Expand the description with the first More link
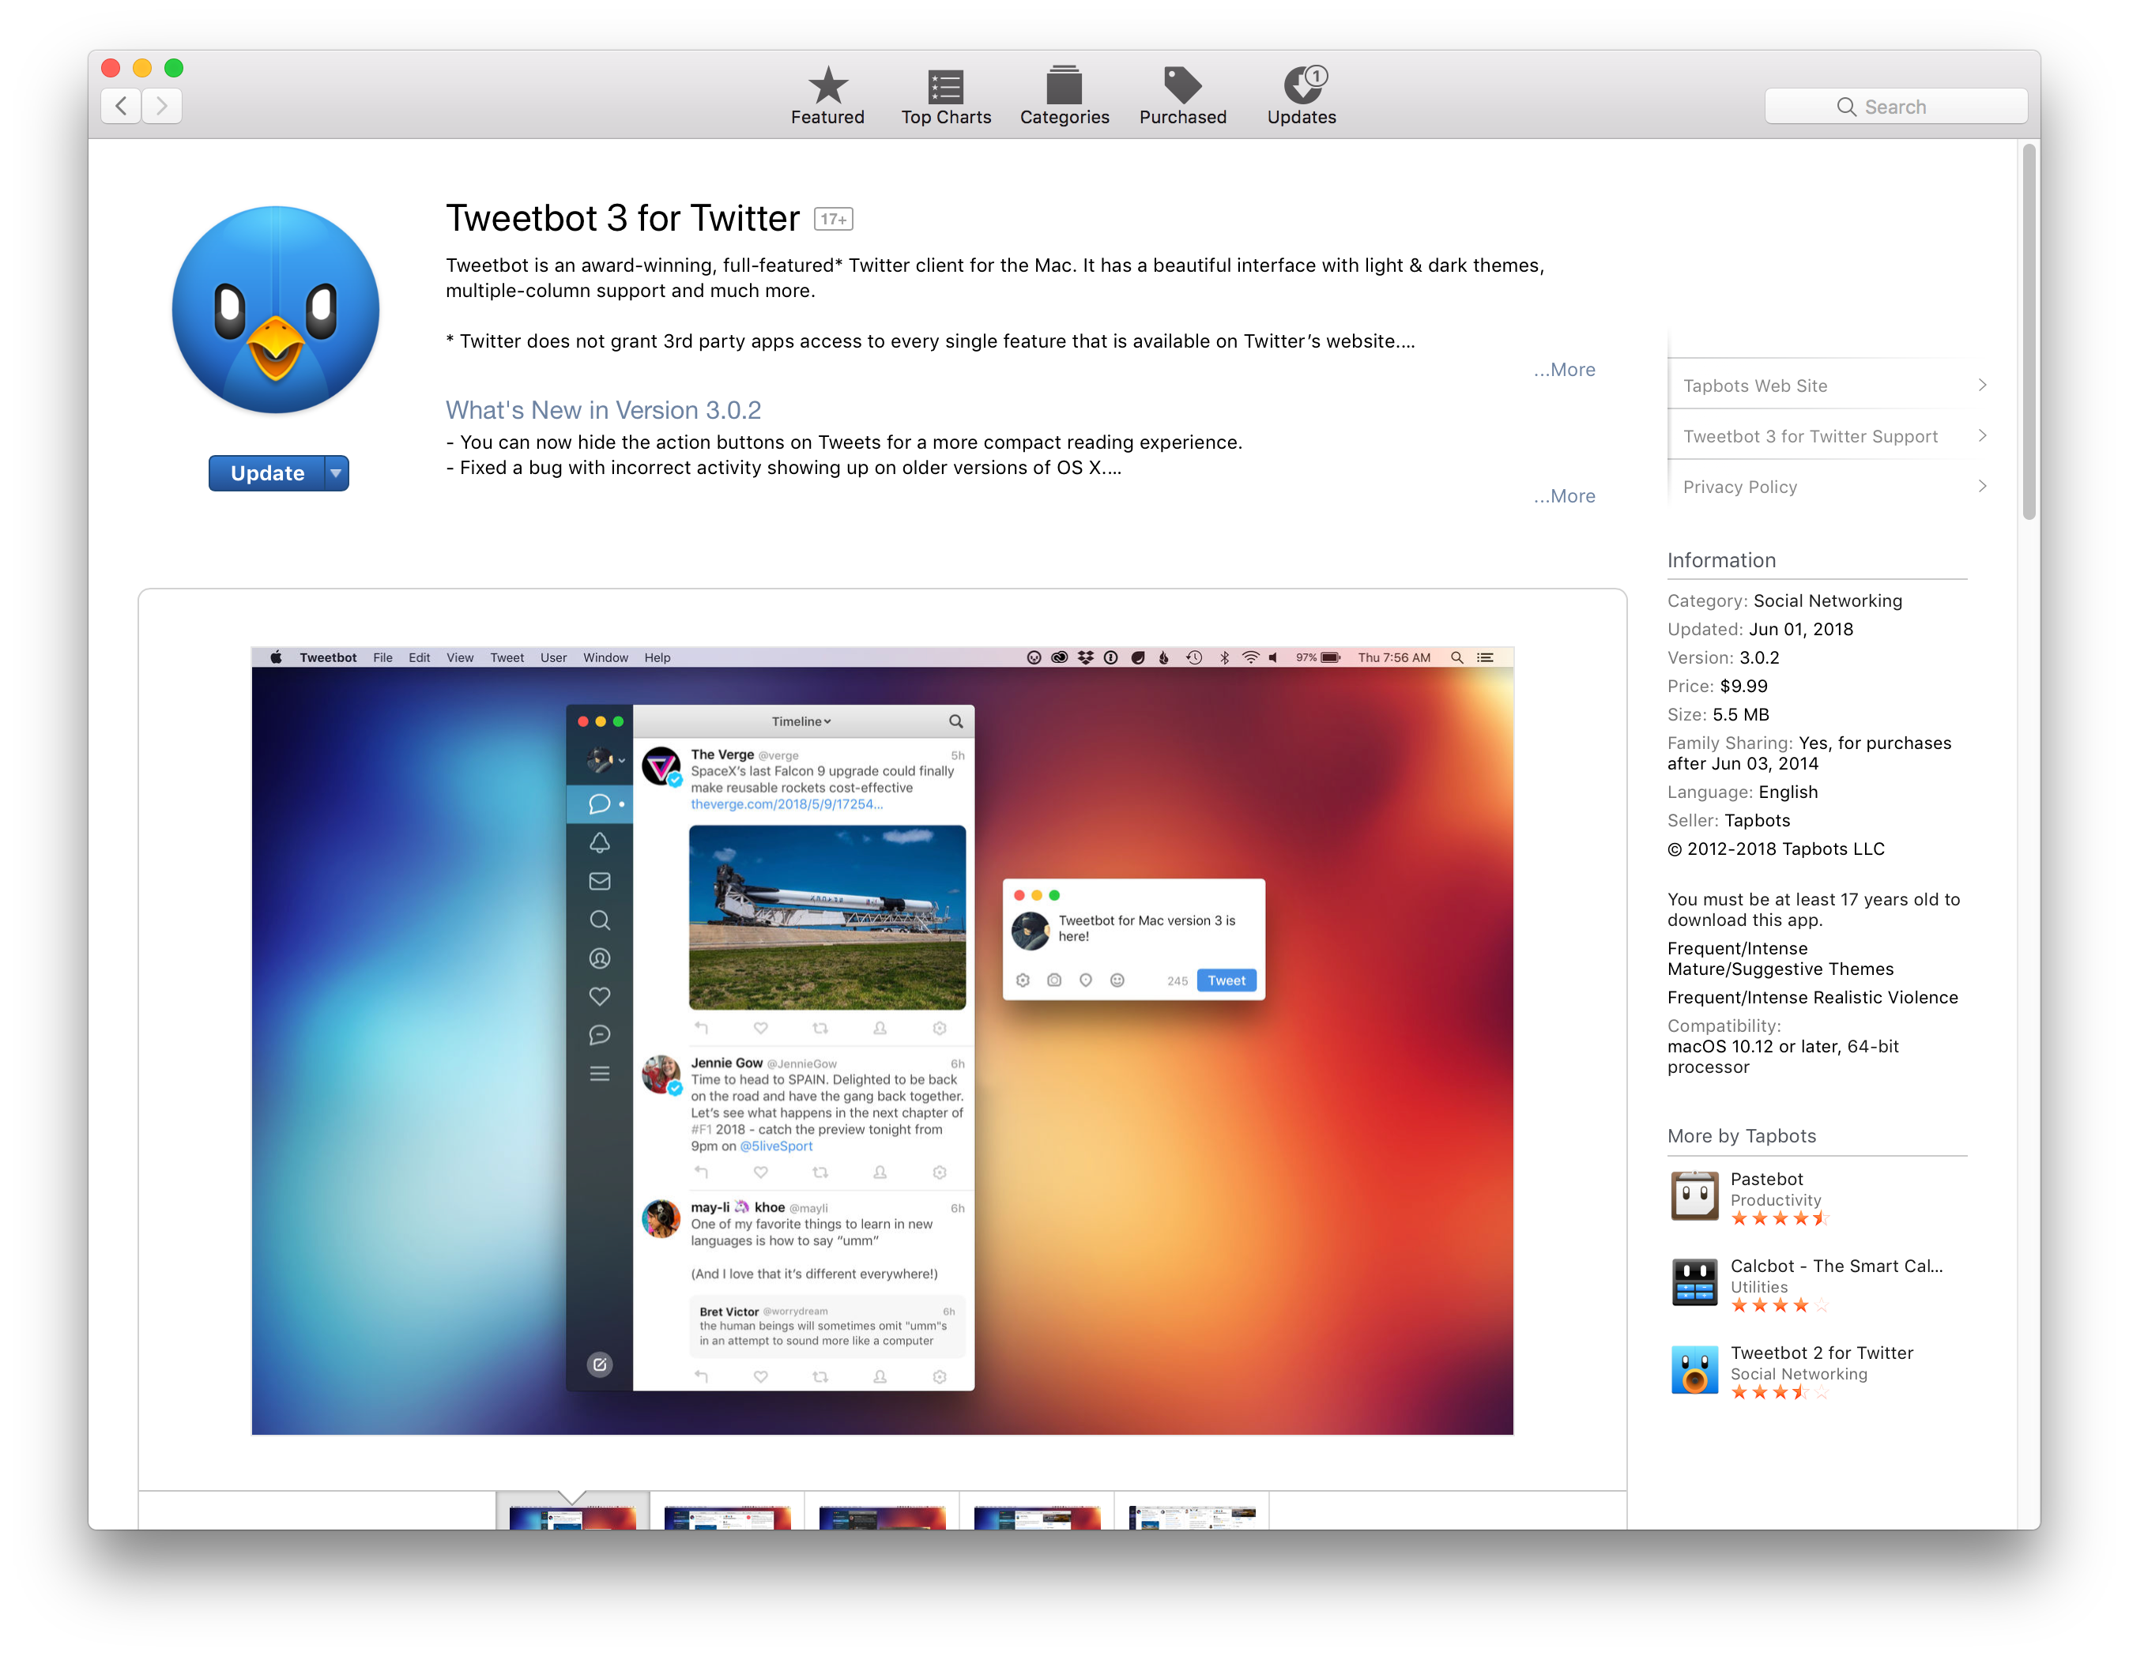2129x1656 pixels. 1564,370
